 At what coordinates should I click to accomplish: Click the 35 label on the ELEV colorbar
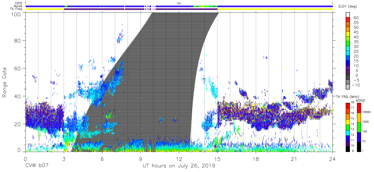click(x=356, y=42)
